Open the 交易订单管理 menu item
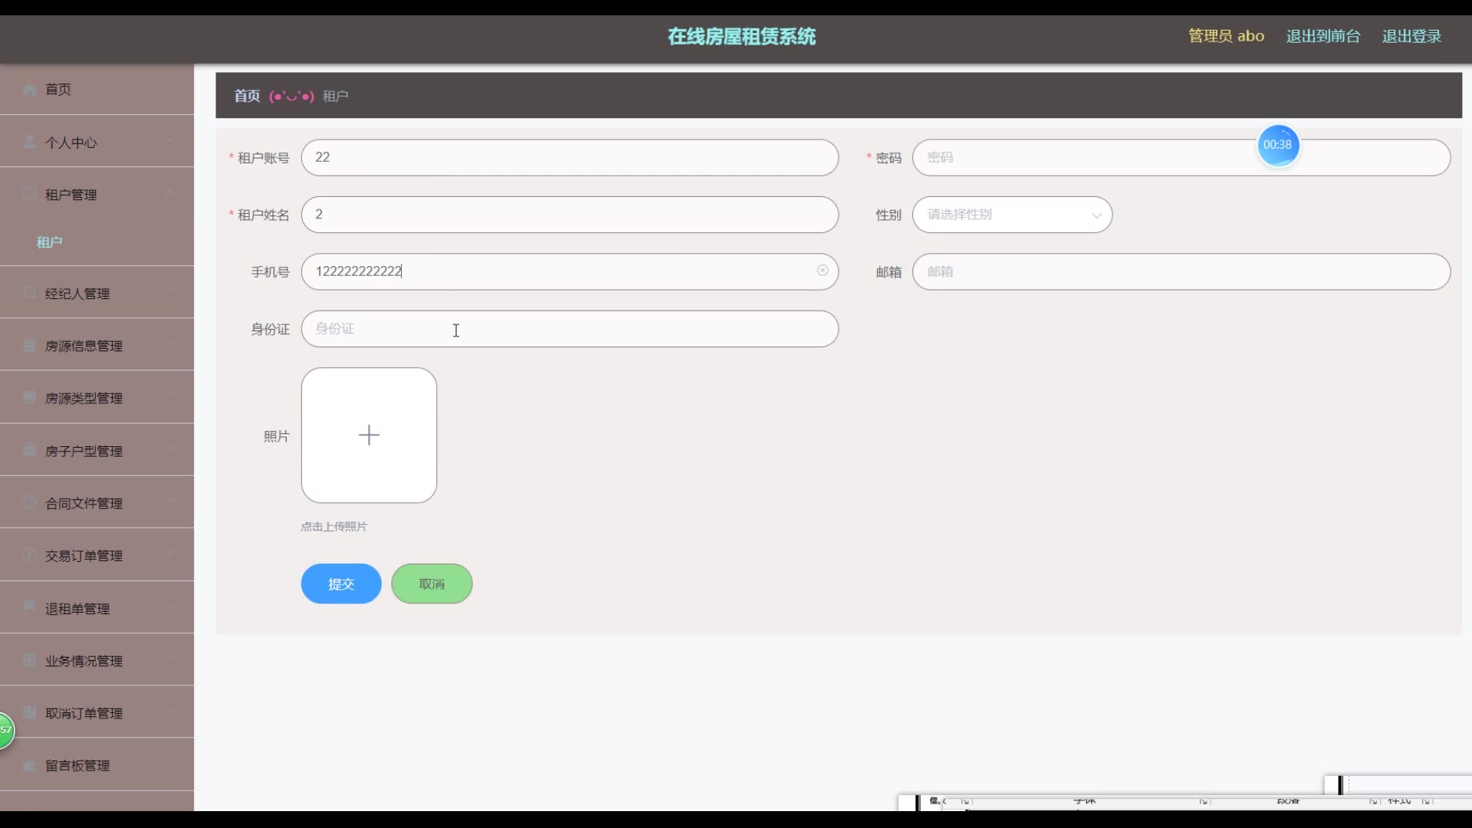1472x828 pixels. [x=84, y=556]
